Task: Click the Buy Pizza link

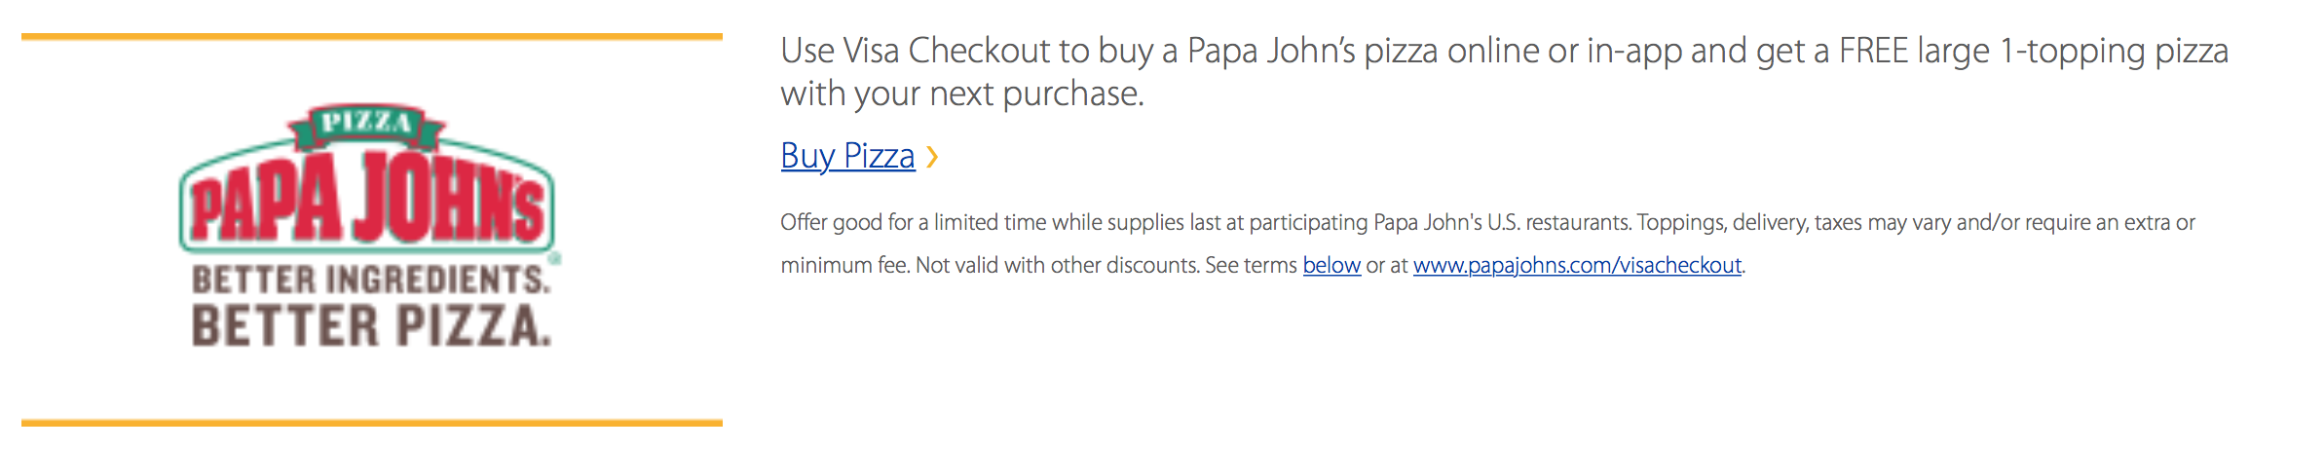Action: 847,156
